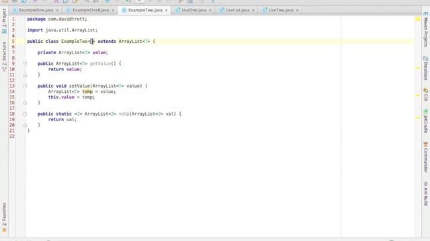Close the UseTwo.java tab

pos(297,10)
